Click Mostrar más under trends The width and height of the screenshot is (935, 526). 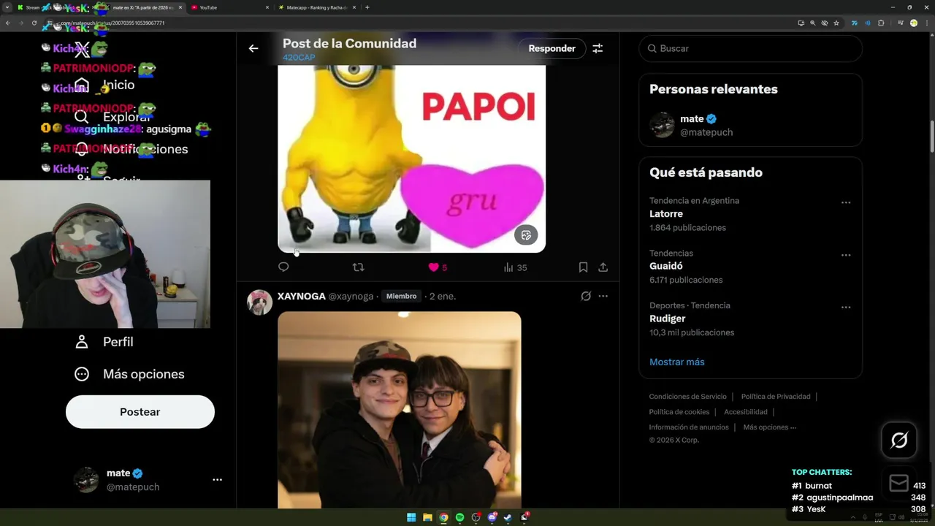point(677,362)
